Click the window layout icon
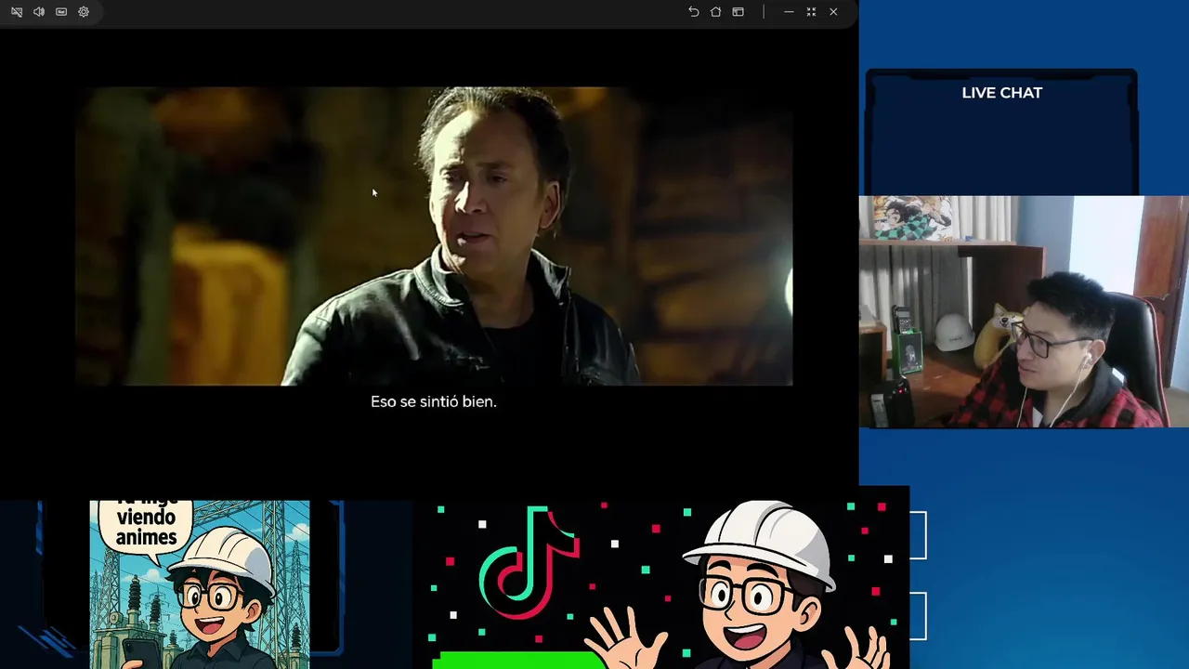Viewport: 1189px width, 669px height. [x=738, y=12]
